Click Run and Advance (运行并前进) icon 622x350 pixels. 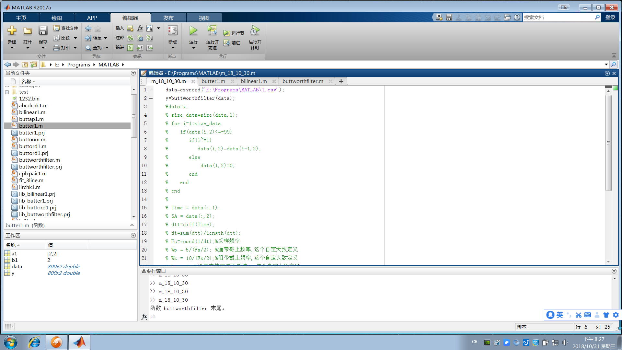coord(212,31)
